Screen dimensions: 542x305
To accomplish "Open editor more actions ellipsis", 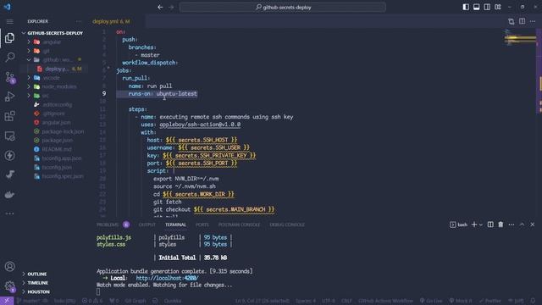I will (x=533, y=21).
